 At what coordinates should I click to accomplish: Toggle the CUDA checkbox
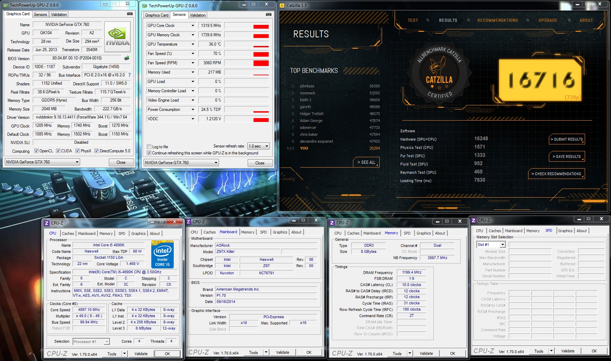pos(58,151)
